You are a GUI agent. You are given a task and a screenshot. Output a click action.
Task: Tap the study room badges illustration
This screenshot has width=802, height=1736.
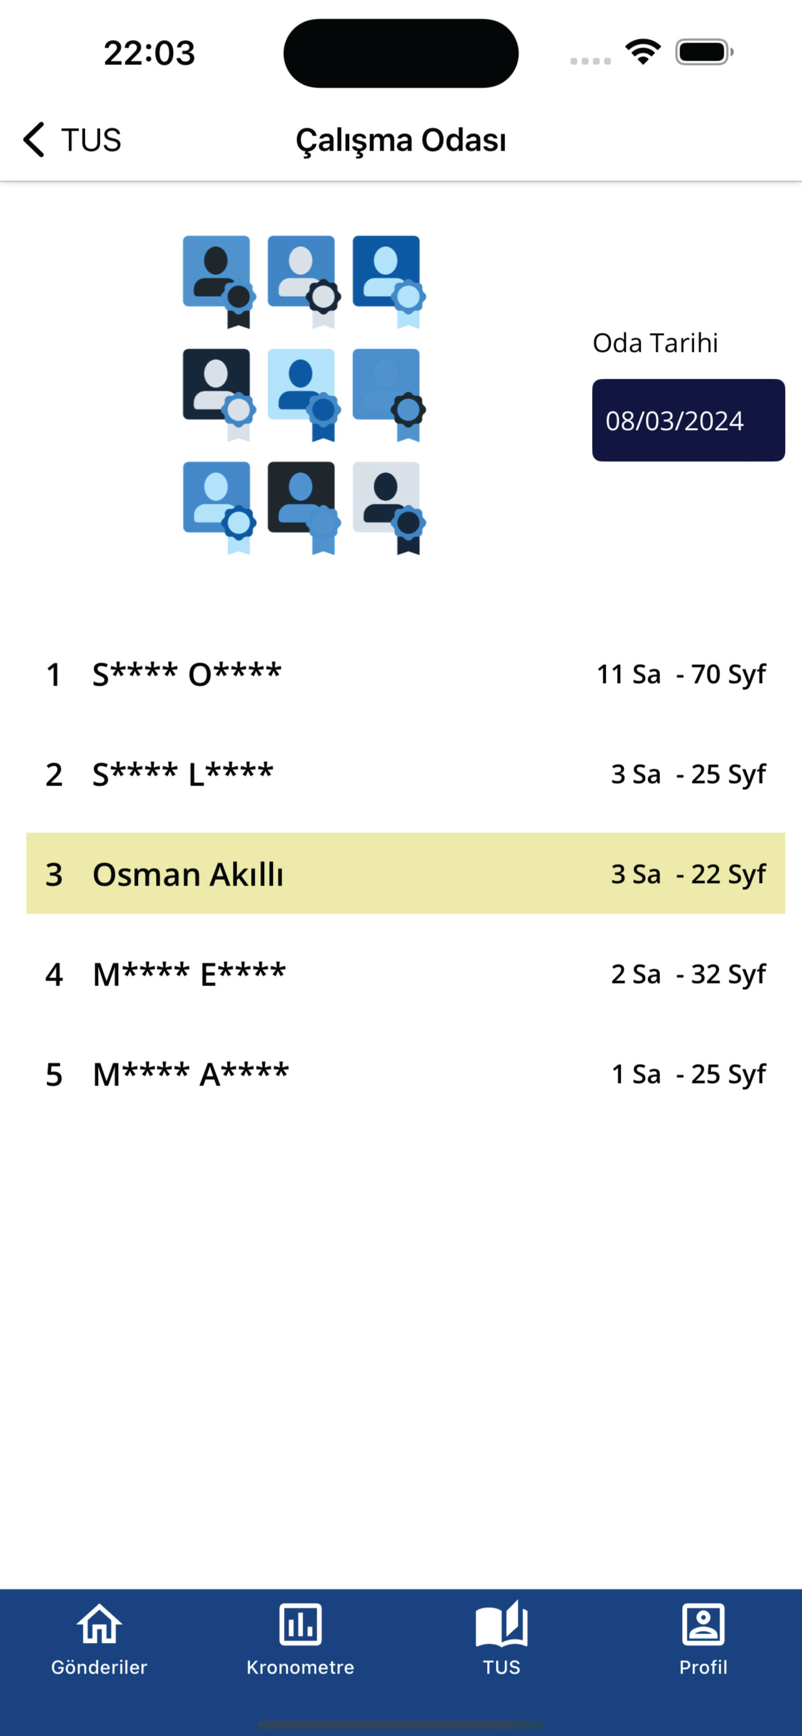pos(303,395)
